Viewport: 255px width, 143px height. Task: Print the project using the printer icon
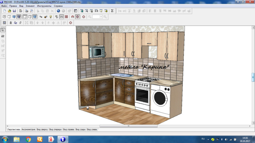27,11
